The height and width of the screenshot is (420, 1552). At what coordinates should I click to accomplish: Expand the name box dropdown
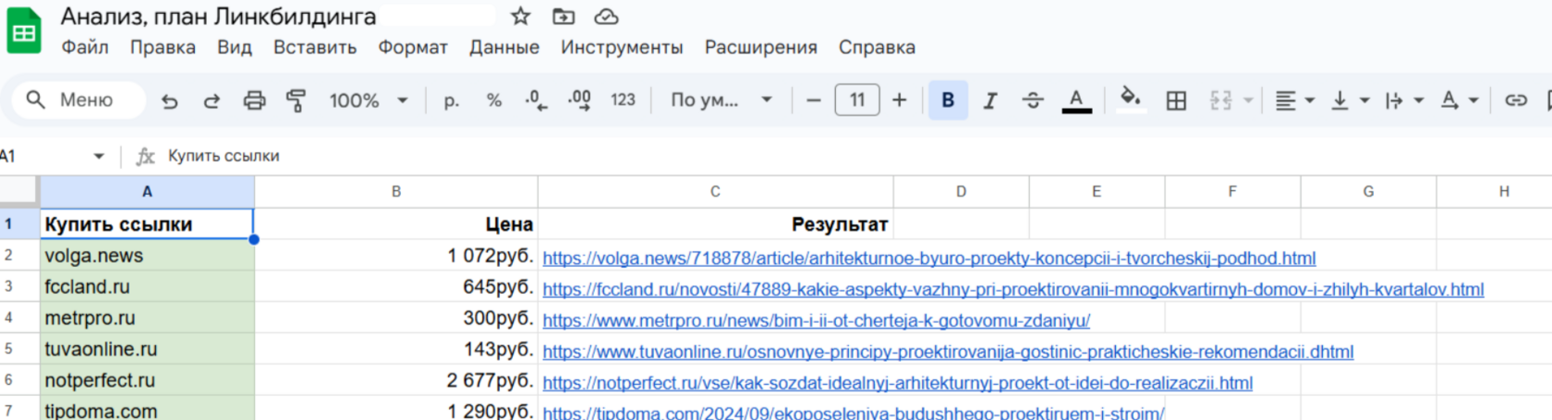pos(99,156)
